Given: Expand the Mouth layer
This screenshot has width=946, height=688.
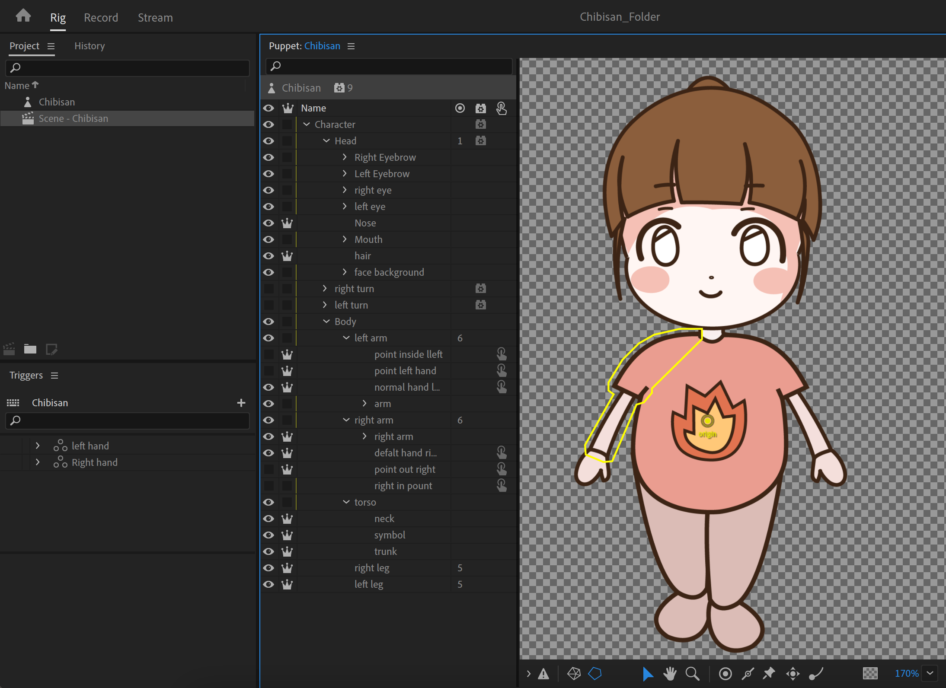Looking at the screenshot, I should click(x=345, y=239).
